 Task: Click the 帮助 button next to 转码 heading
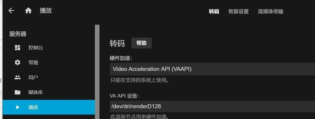(141, 43)
